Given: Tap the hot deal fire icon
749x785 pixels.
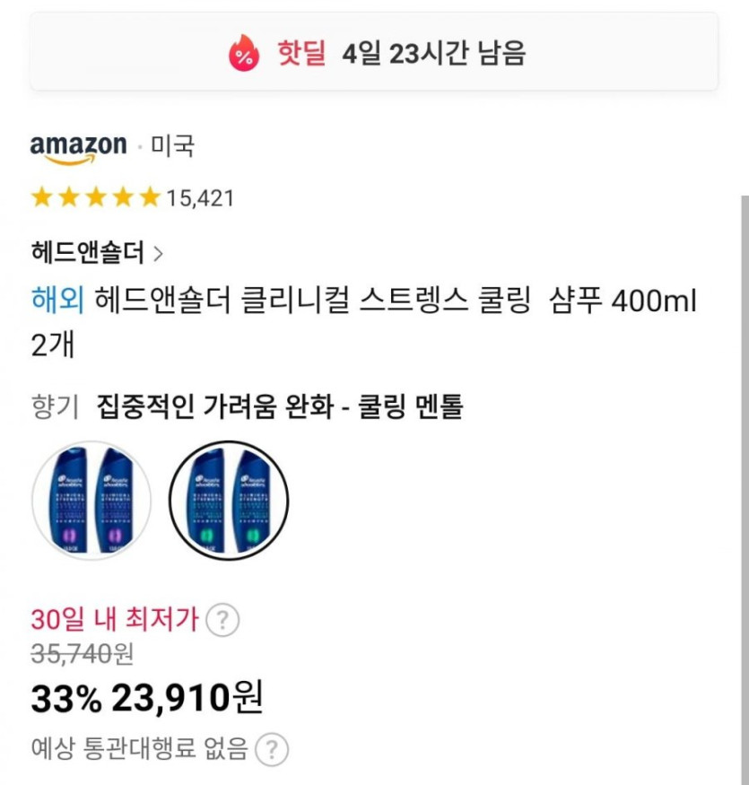Looking at the screenshot, I should tap(242, 54).
